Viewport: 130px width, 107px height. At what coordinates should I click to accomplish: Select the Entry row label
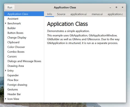[x=10, y=71]
